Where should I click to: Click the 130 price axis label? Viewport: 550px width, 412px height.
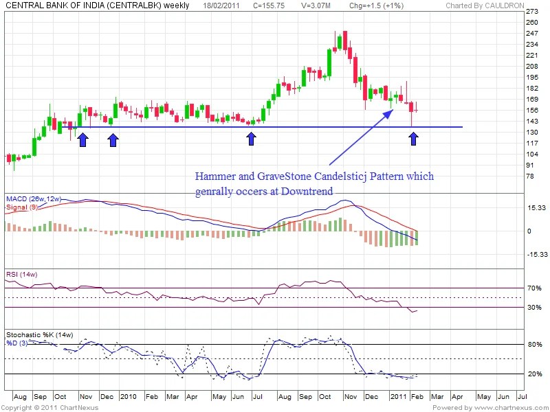[532, 133]
